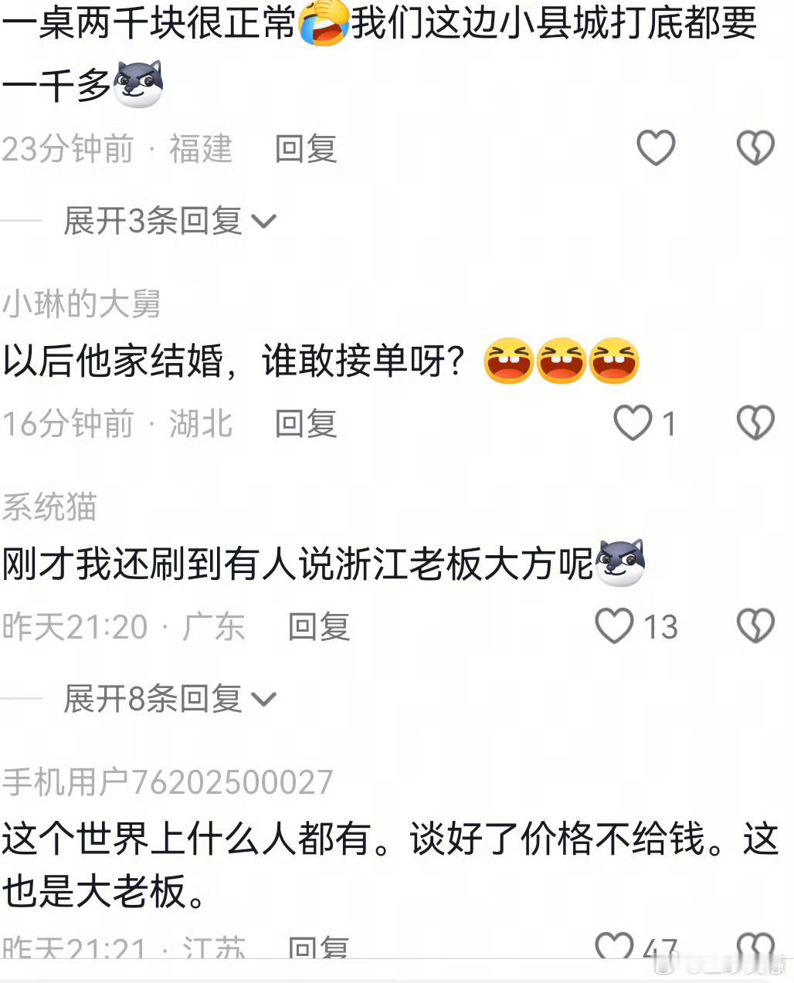Tap the comment 刚才我还刷到有人说浙江老板大方呢
The width and height of the screenshot is (794, 983).
tap(297, 564)
